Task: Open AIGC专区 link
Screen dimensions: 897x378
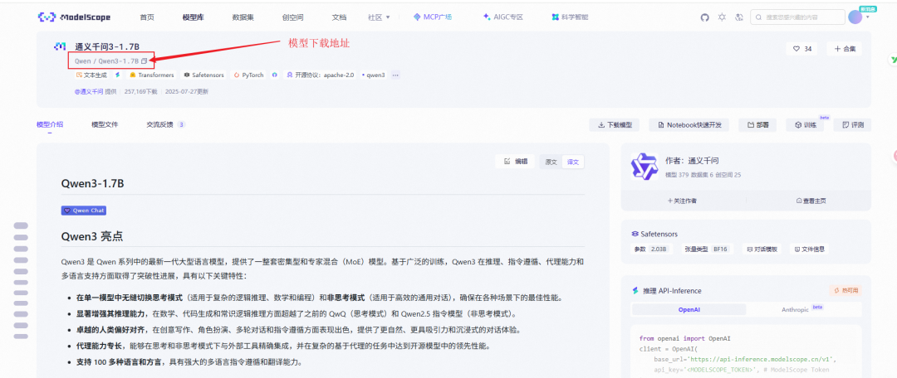Action: [x=502, y=17]
